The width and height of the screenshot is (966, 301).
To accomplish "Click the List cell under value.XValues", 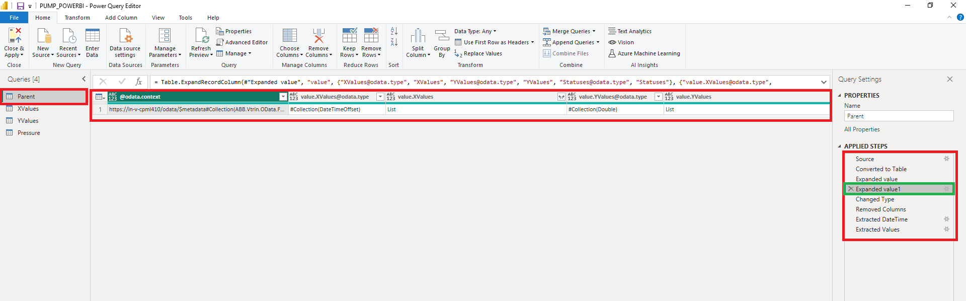I will [x=476, y=109].
